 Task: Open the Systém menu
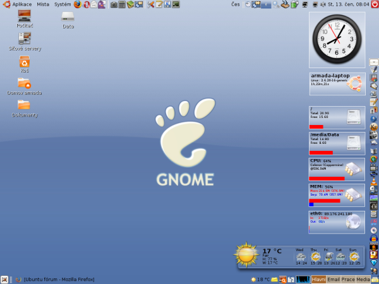tap(63, 4)
